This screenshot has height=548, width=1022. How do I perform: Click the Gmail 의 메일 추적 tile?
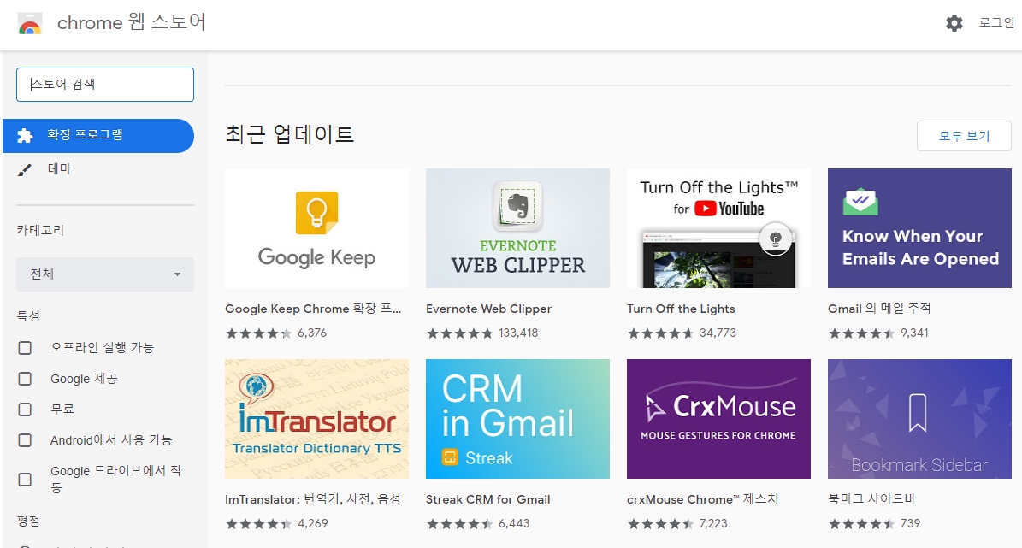tap(919, 228)
